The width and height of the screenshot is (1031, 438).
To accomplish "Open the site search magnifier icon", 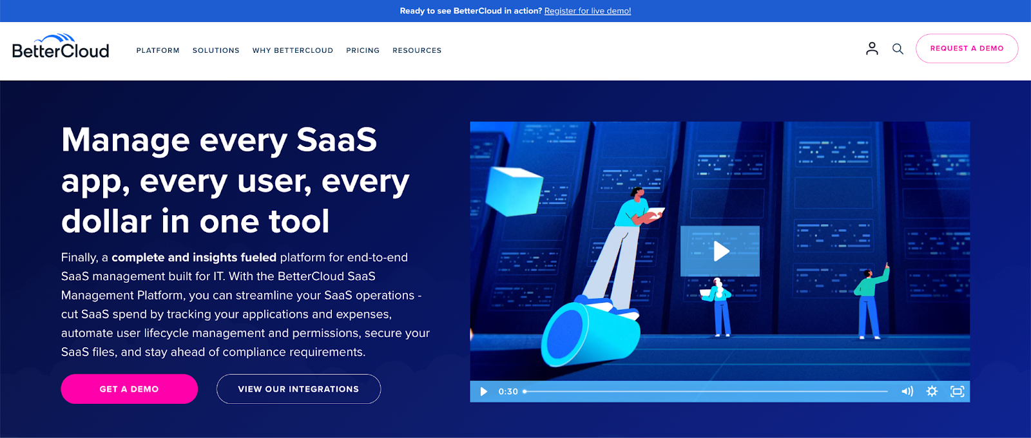I will (898, 49).
